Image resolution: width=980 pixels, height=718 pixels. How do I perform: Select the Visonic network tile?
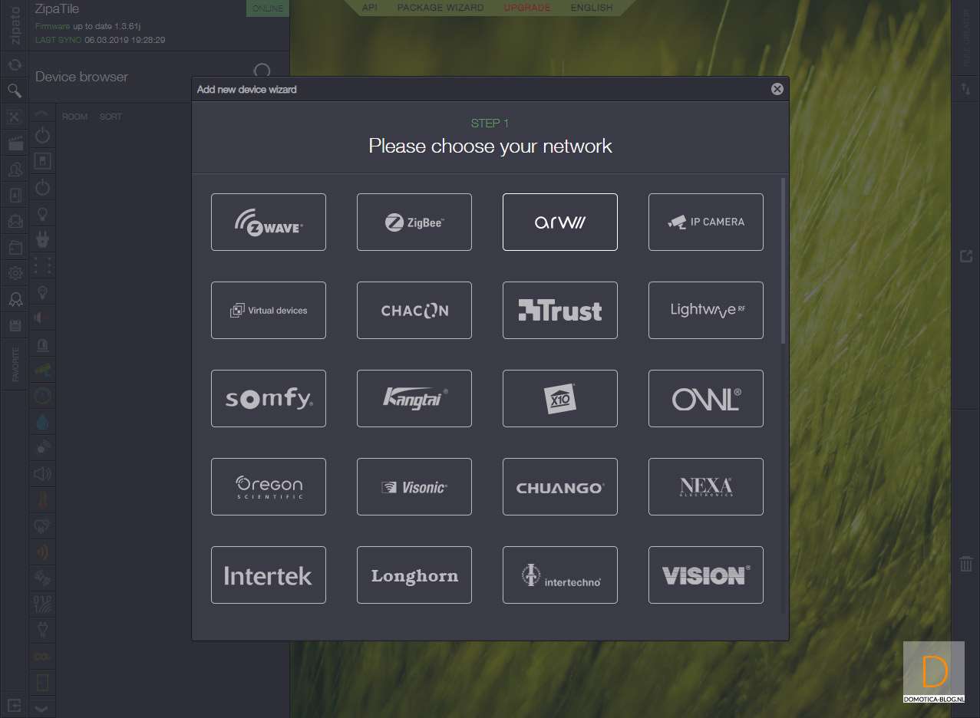(x=414, y=486)
